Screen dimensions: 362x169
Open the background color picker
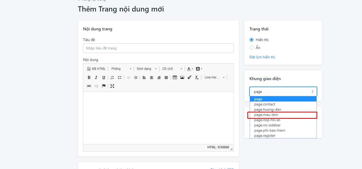[x=199, y=69]
